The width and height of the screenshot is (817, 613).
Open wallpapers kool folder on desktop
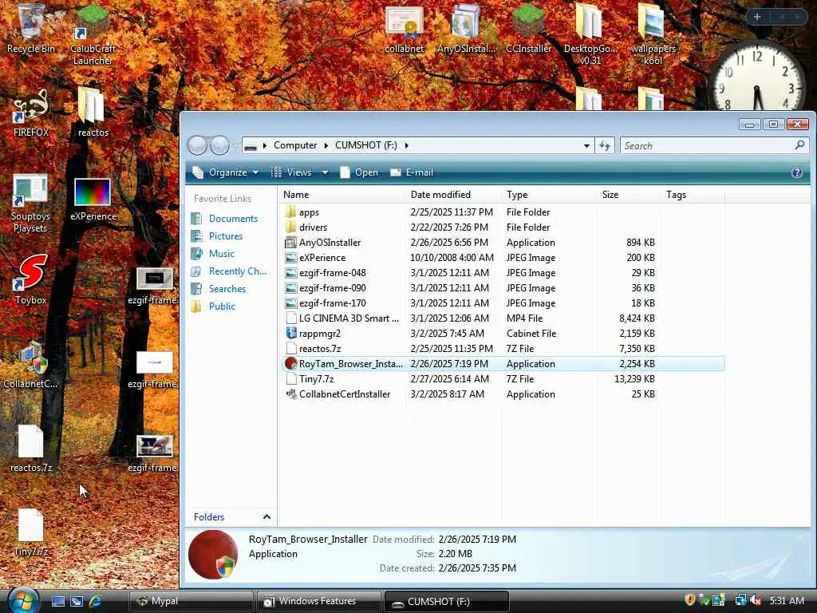point(653,34)
